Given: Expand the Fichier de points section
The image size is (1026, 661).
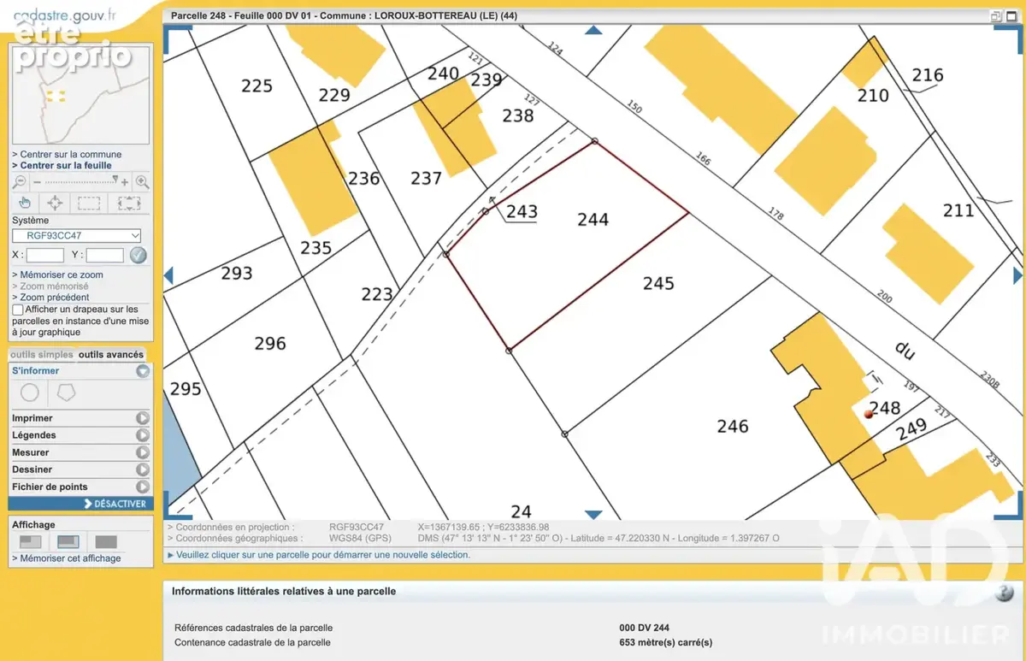Looking at the screenshot, I should coord(143,487).
